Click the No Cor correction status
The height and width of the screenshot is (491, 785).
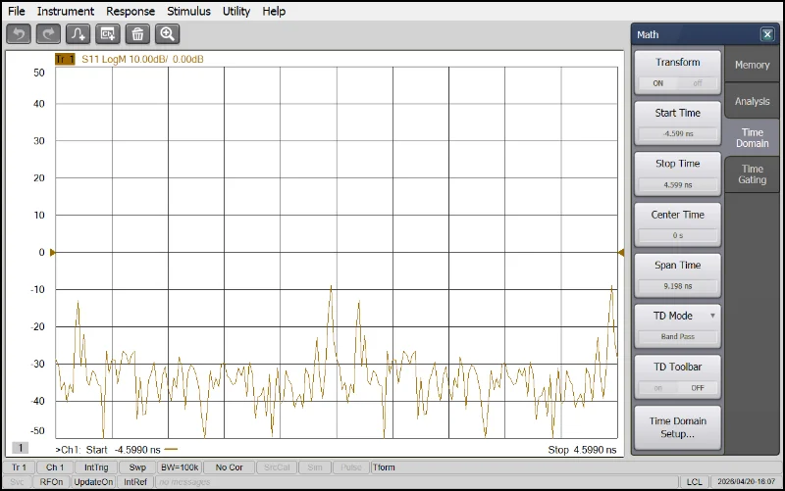pos(229,467)
